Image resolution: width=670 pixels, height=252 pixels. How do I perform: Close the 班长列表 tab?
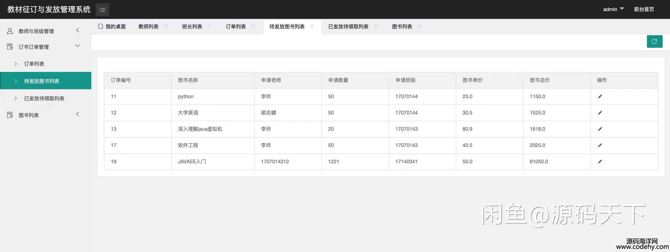[209, 26]
